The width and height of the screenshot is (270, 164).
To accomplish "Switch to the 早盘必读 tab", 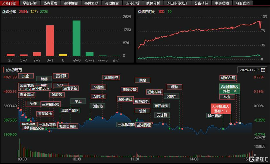I will click(x=29, y=3).
